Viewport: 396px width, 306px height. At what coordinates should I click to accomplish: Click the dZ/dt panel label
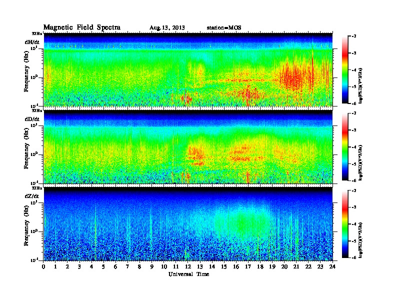pos(32,196)
